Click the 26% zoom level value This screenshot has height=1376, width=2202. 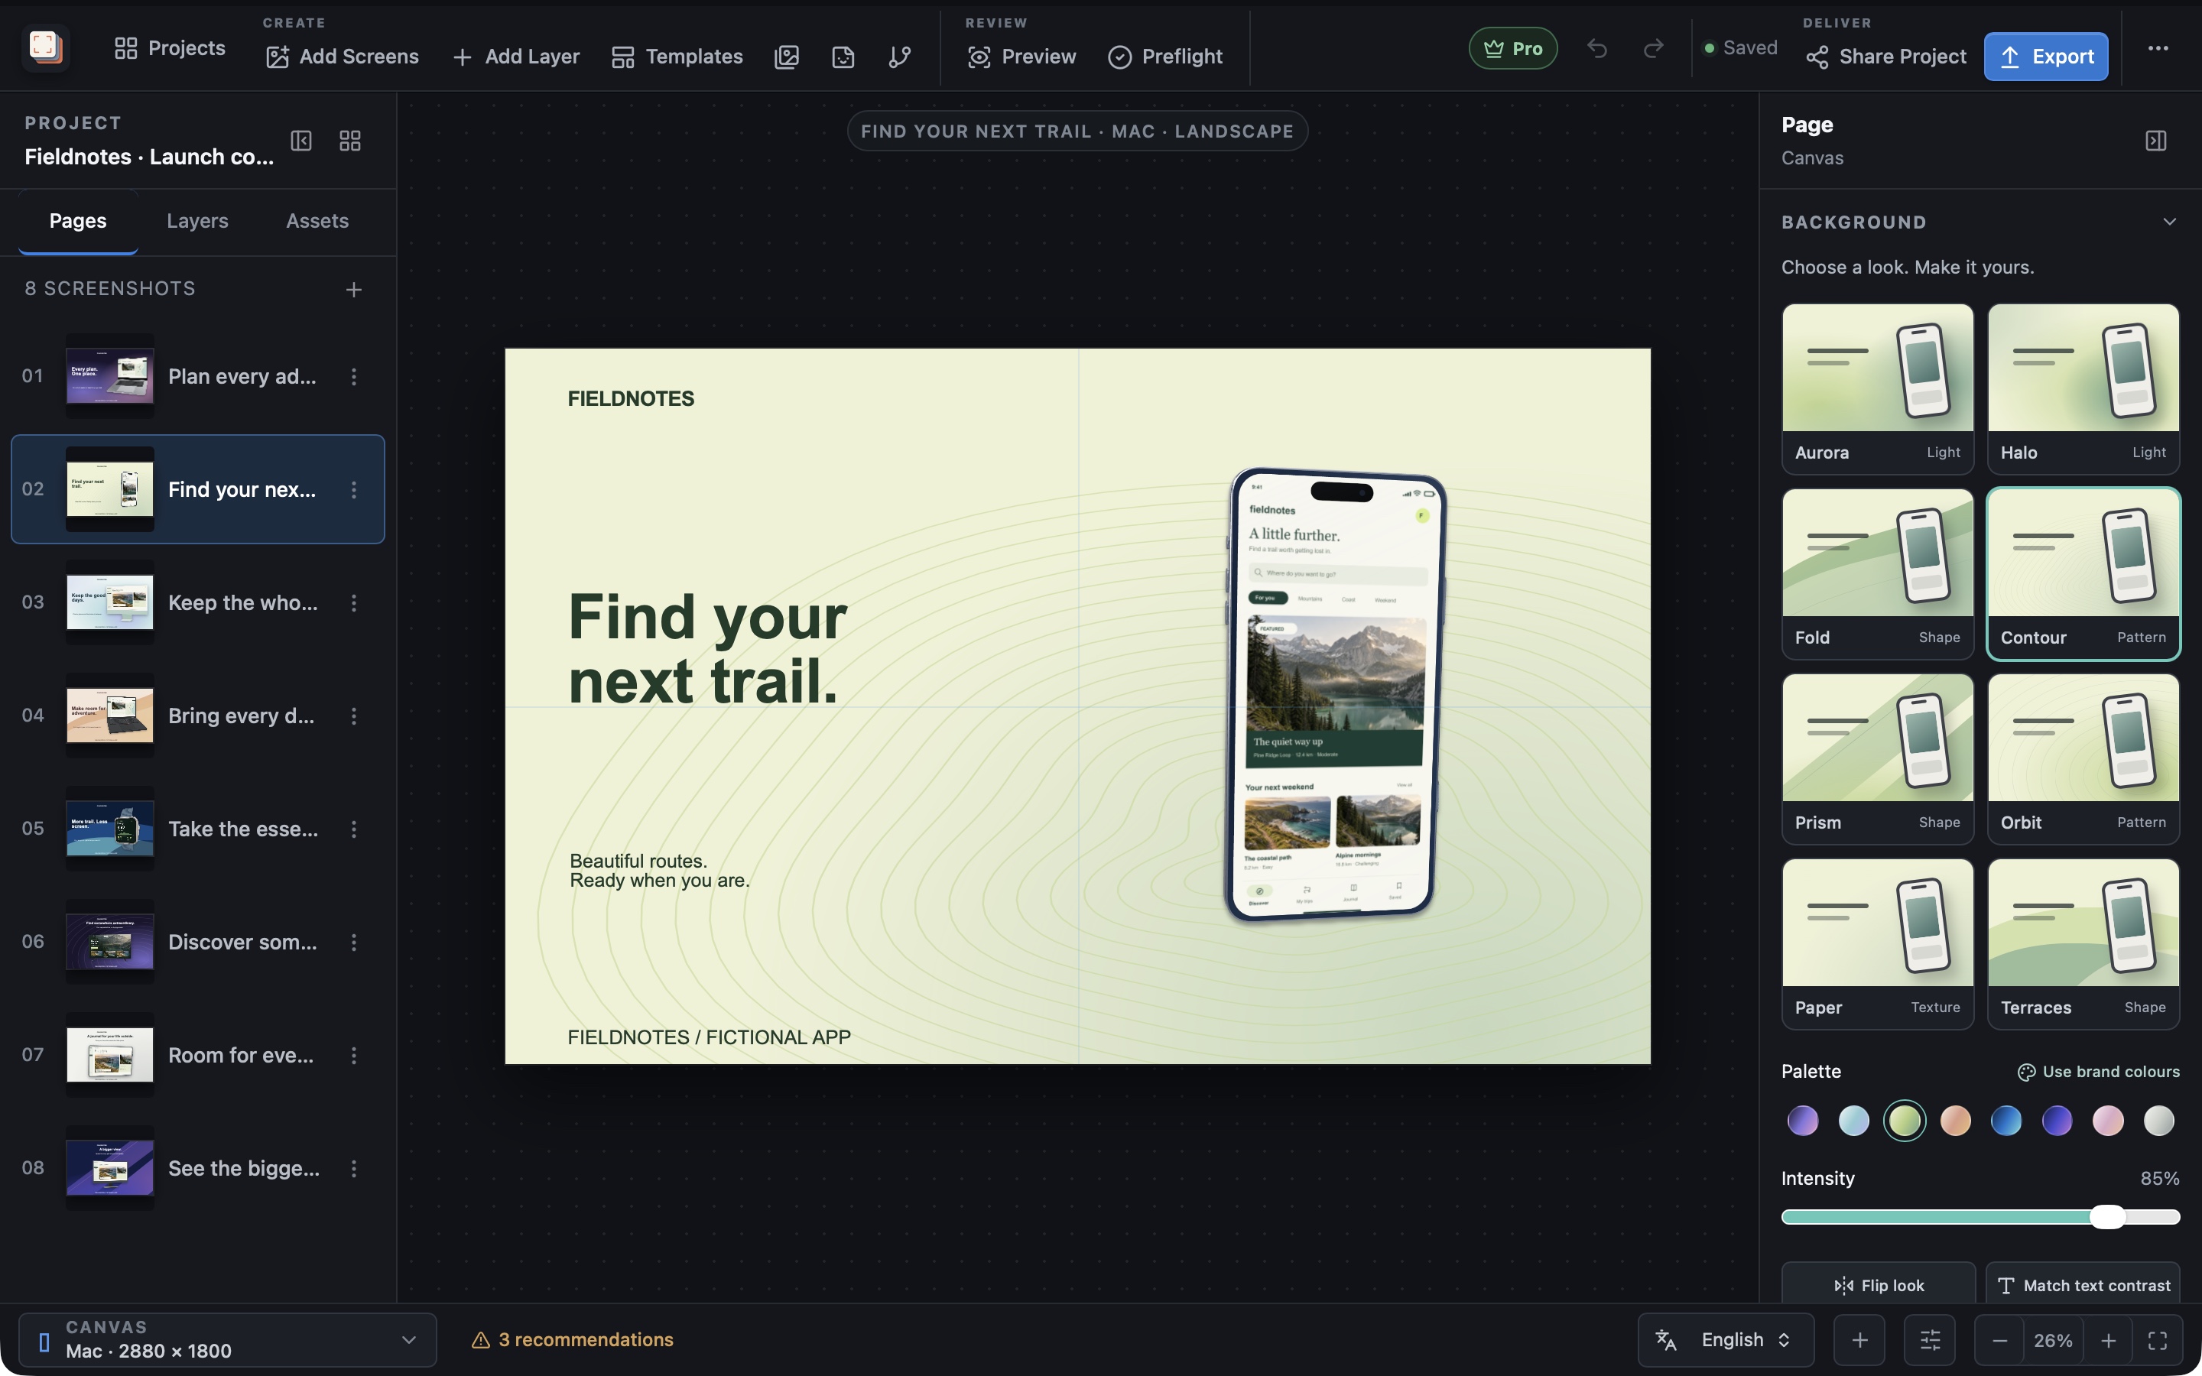coord(2053,1341)
